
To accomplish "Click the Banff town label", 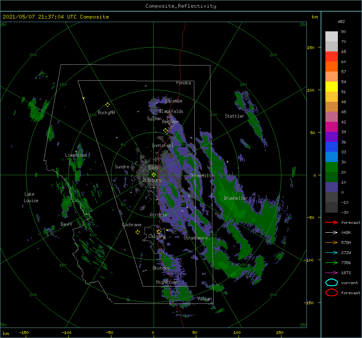I will click(x=66, y=224).
